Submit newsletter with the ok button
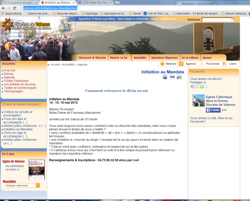 tap(38, 185)
